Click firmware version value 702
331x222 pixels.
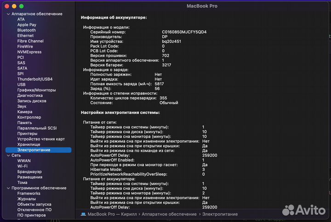click(x=165, y=56)
